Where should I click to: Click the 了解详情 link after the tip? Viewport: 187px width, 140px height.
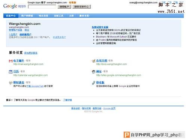click(x=68, y=100)
